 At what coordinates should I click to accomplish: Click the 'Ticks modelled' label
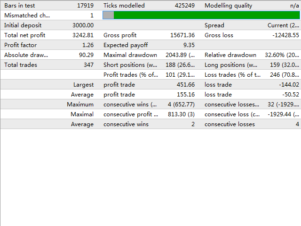[x=124, y=5]
